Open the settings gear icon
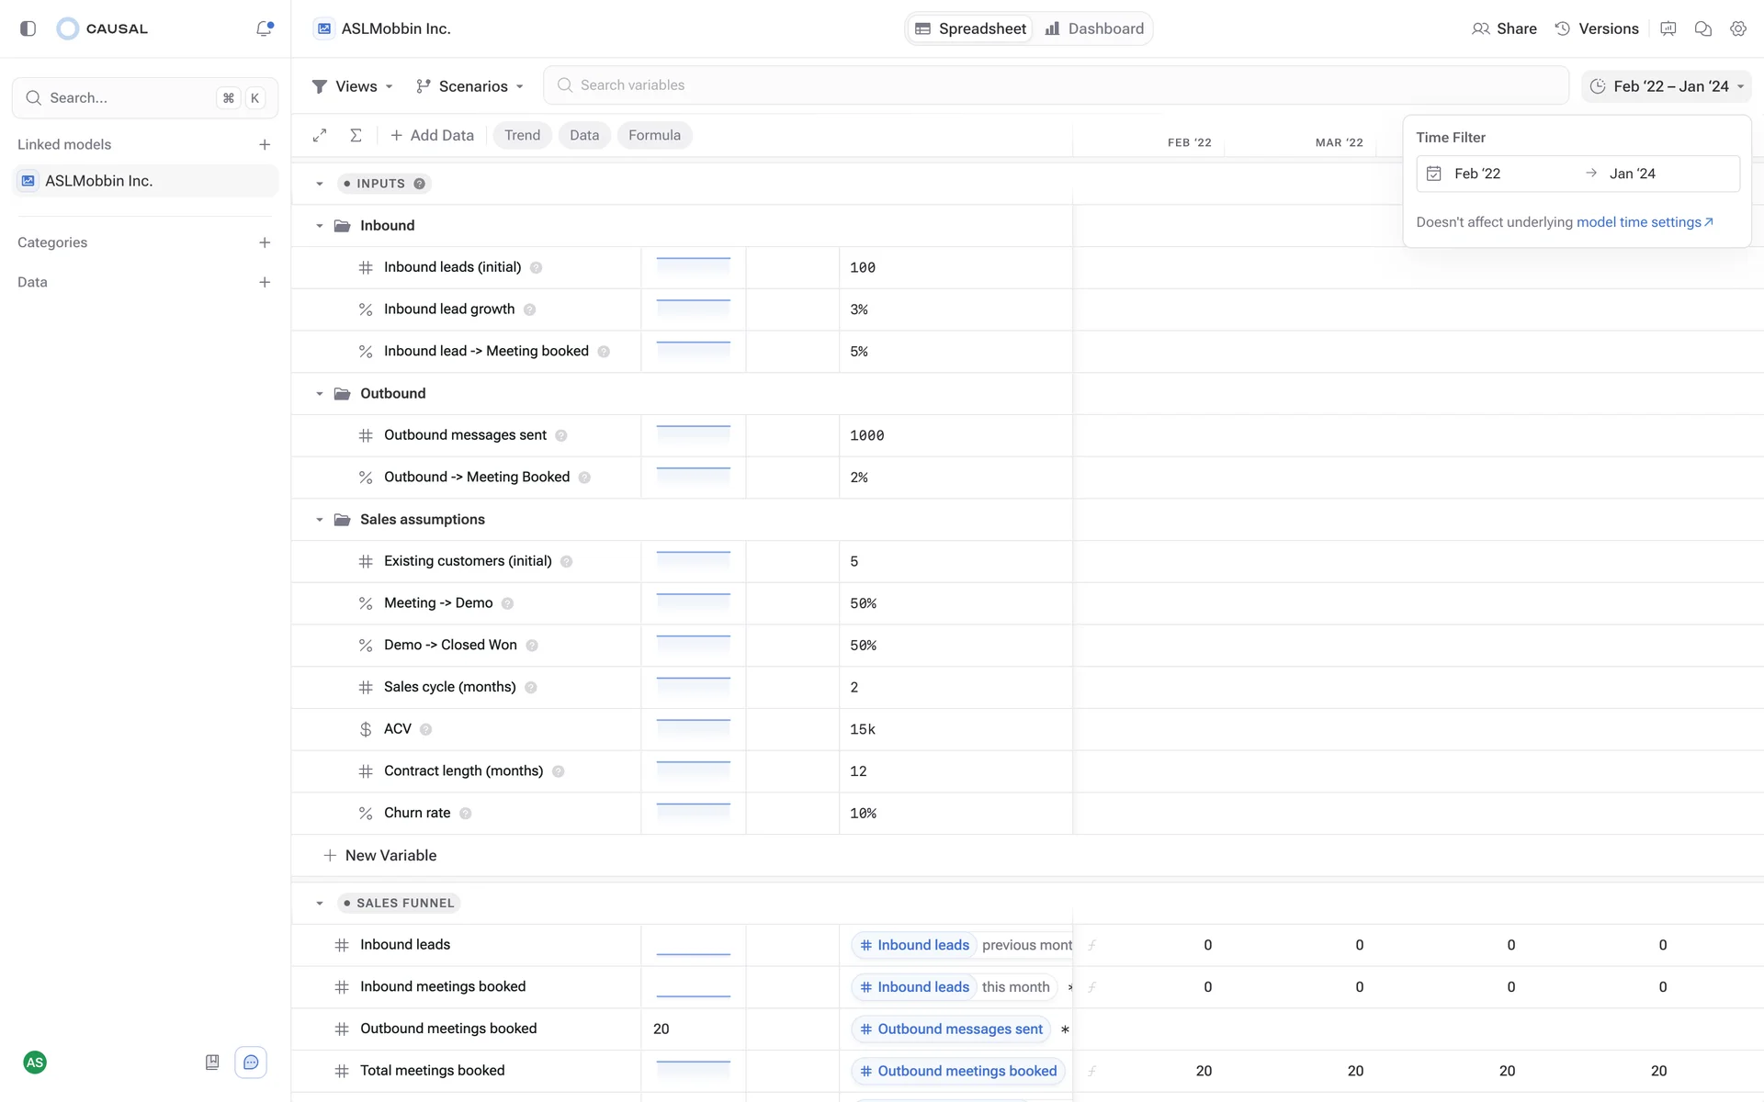The image size is (1764, 1102). pyautogui.click(x=1737, y=28)
